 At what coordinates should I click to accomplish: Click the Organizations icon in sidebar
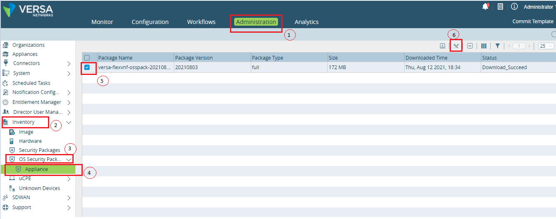(5, 45)
